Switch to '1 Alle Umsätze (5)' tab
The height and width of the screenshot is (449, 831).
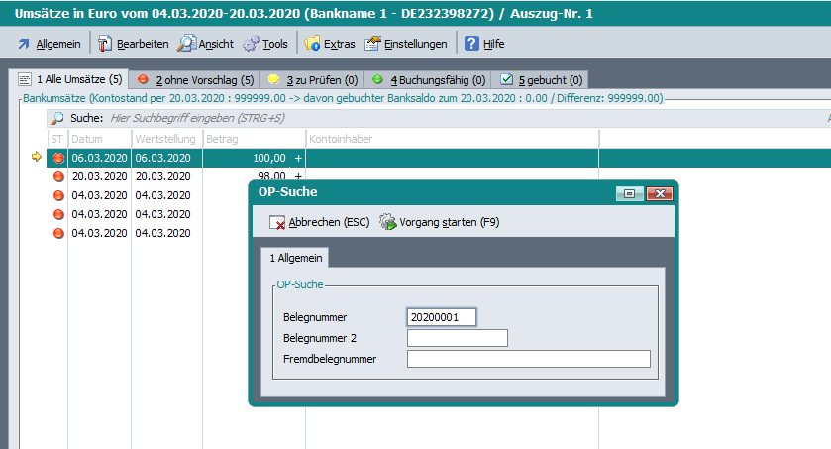pyautogui.click(x=69, y=79)
